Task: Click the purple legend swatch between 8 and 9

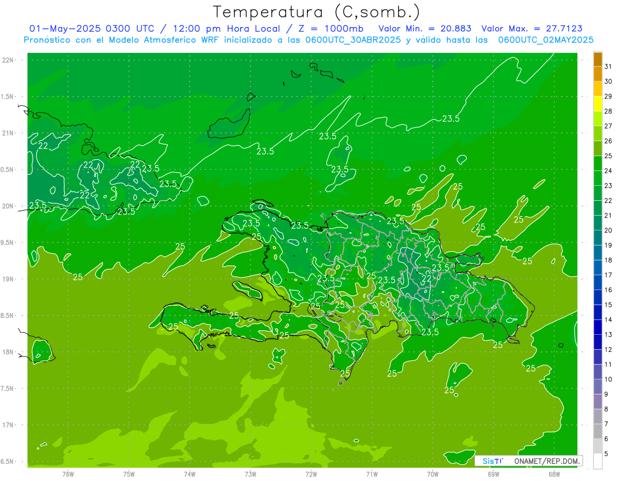Action: [x=598, y=402]
